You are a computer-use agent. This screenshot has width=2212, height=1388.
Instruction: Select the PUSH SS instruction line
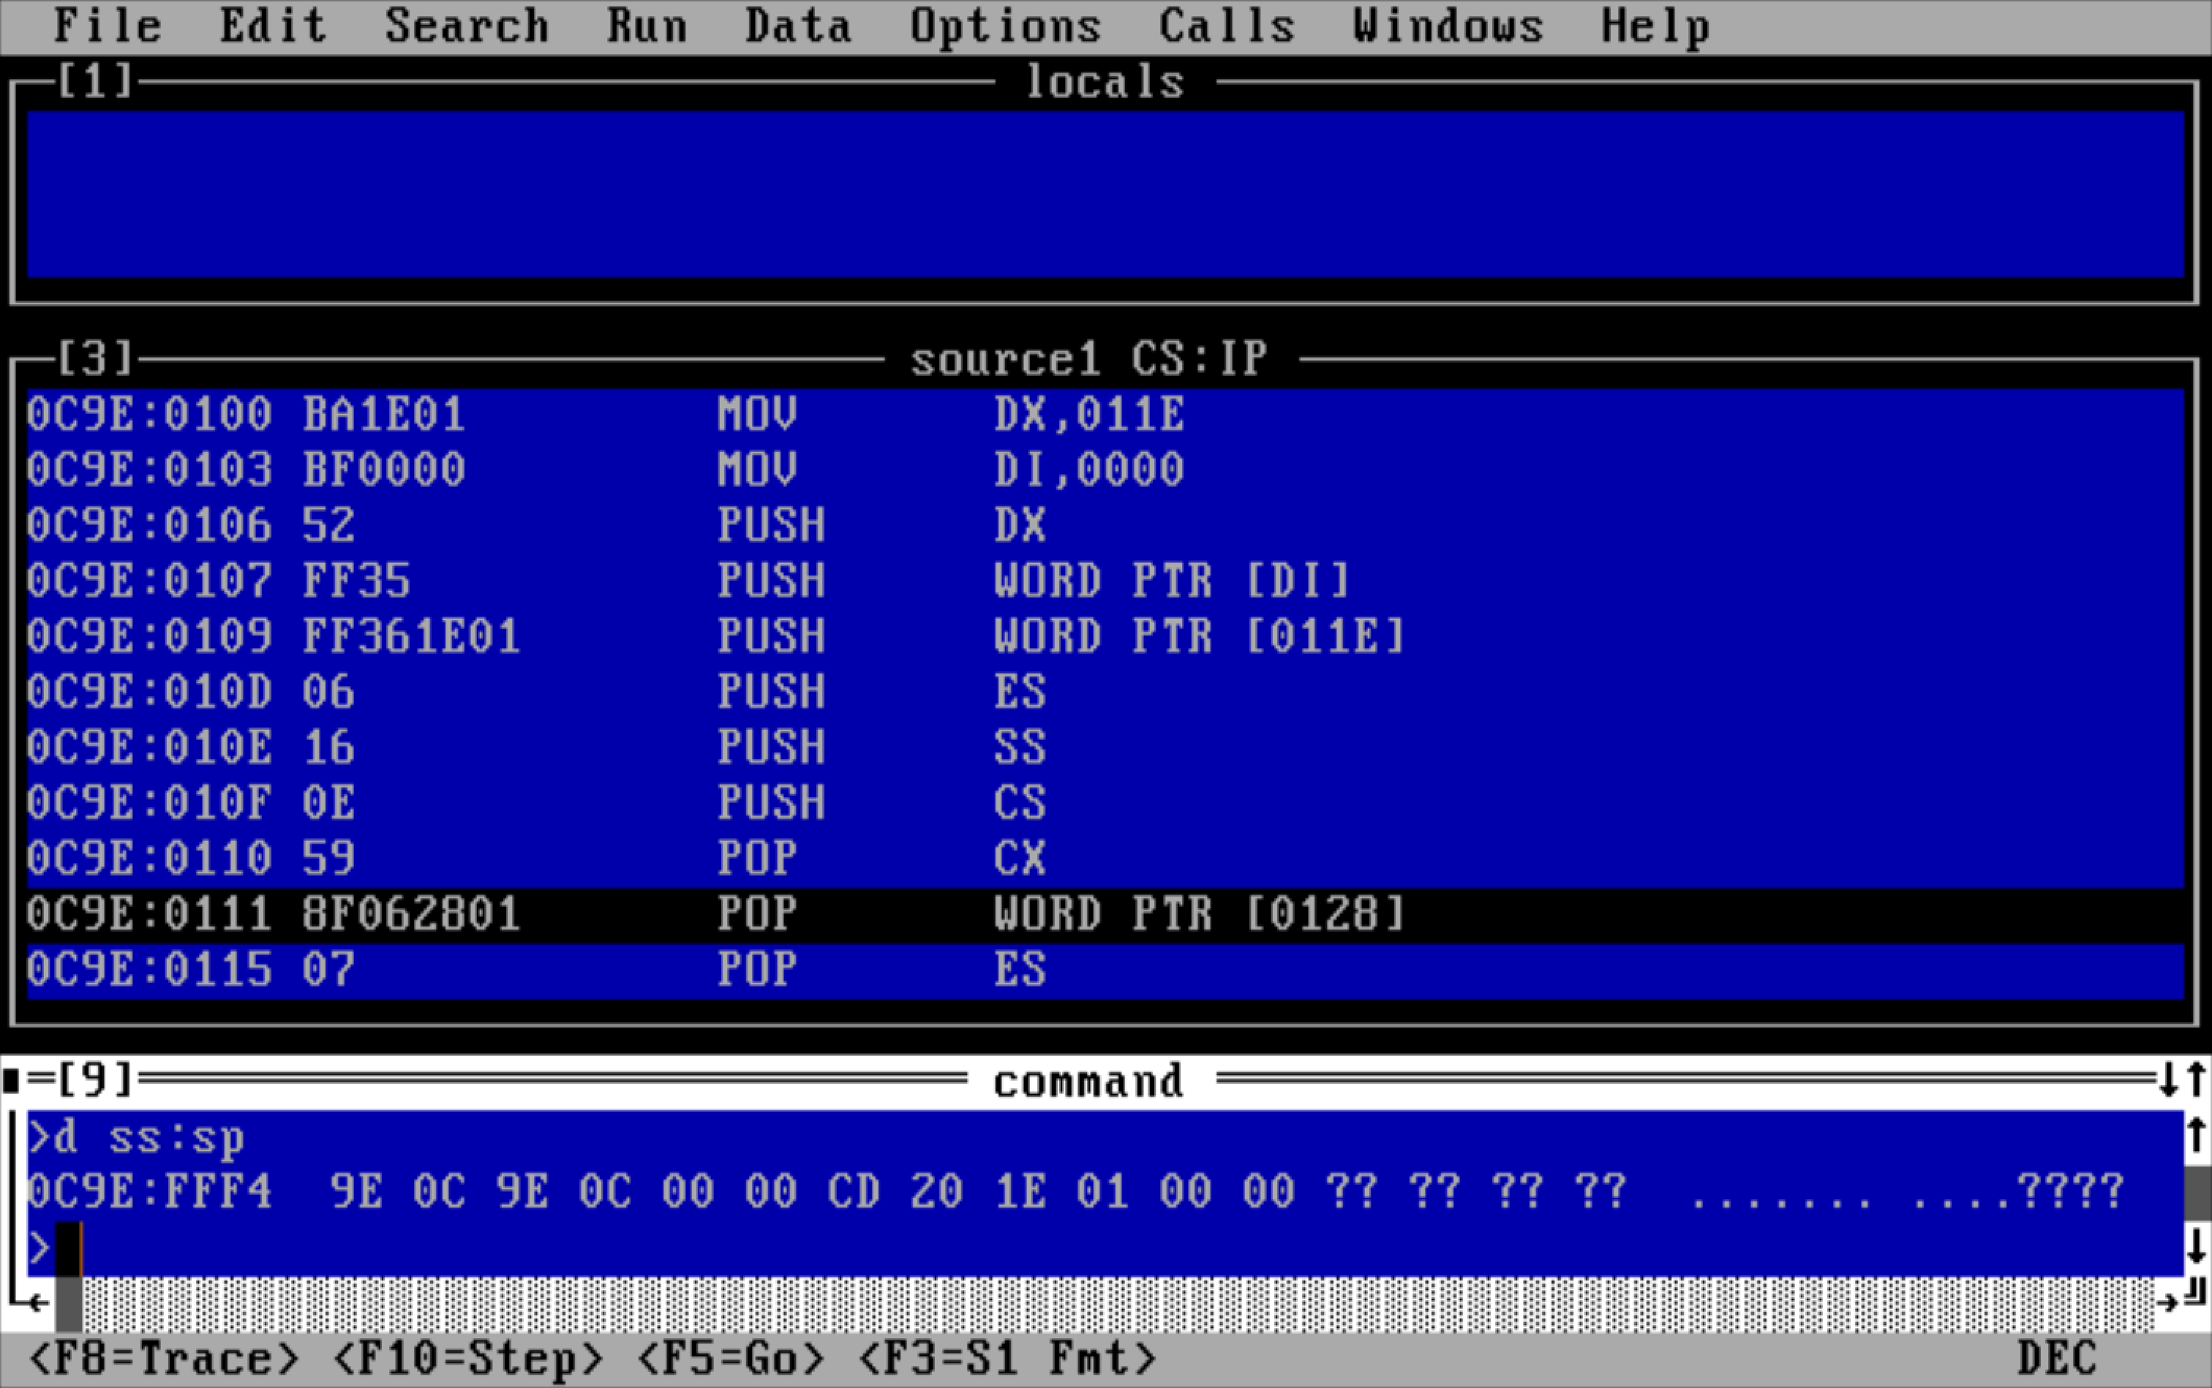coord(1105,748)
